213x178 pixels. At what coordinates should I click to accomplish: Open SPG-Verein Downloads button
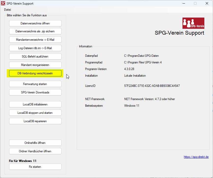[x=35, y=92]
